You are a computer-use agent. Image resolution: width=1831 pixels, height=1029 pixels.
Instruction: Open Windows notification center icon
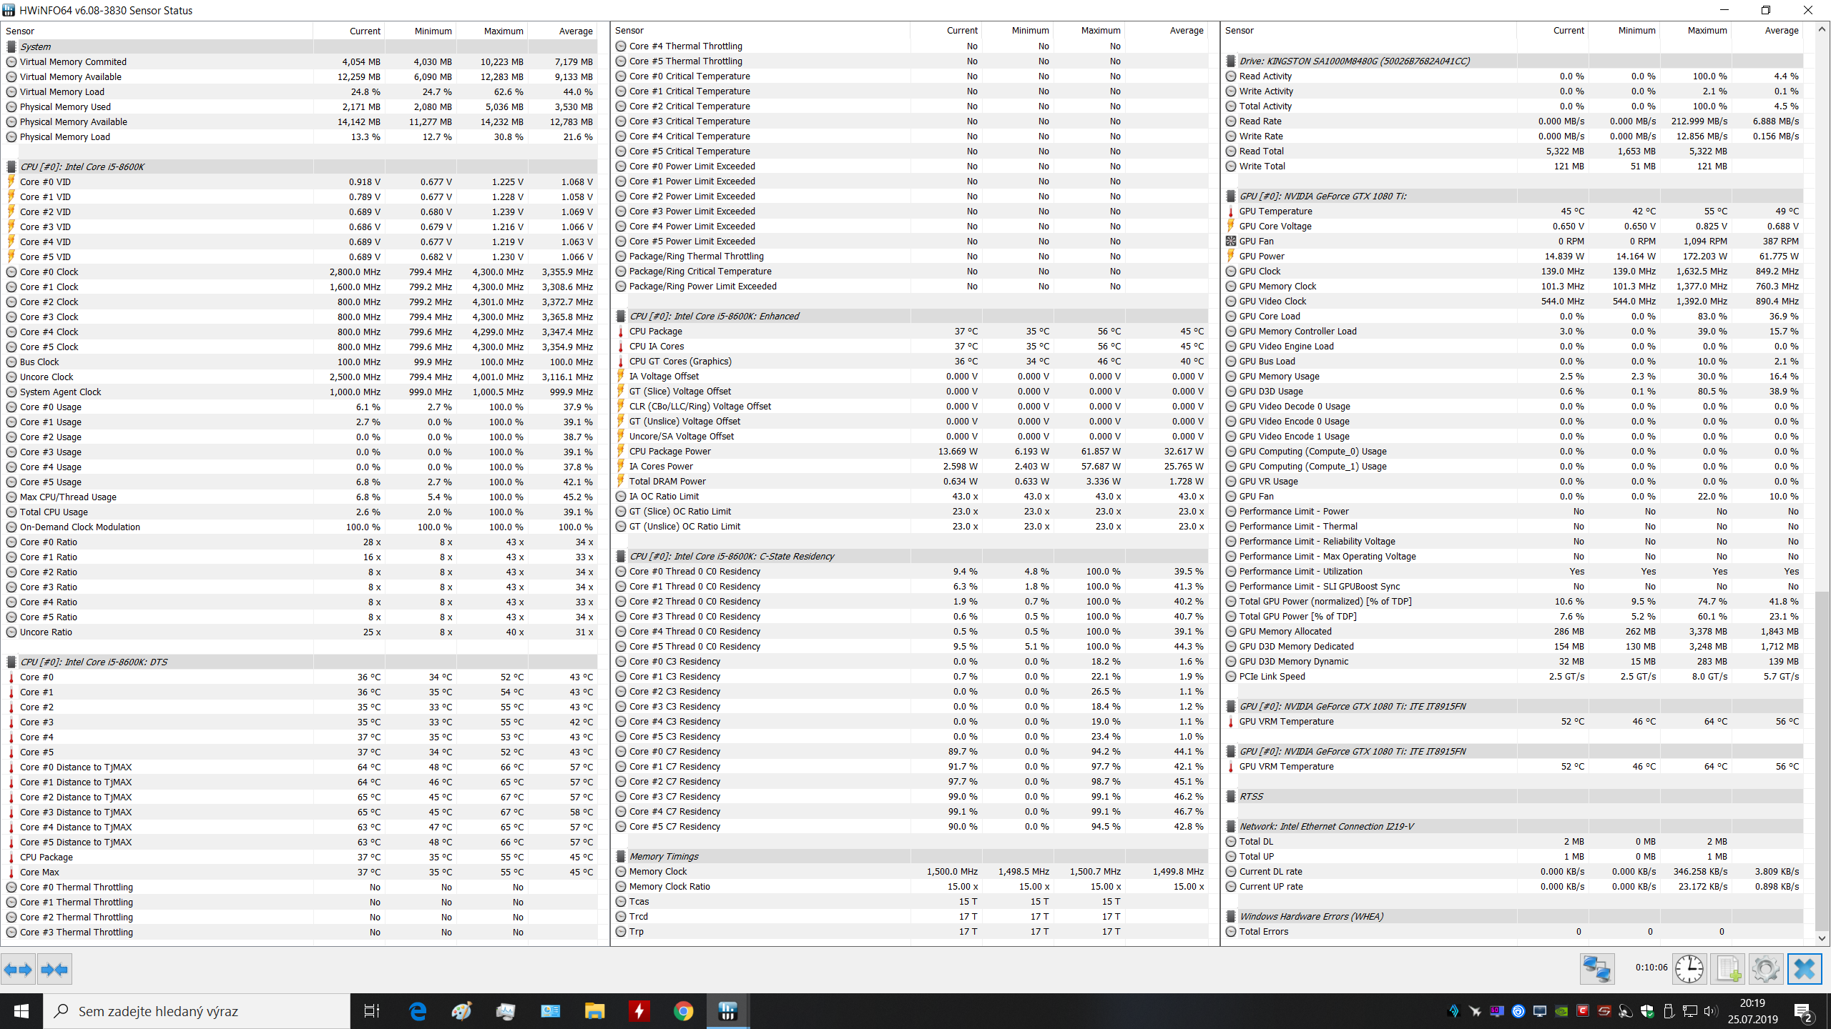point(1802,1011)
